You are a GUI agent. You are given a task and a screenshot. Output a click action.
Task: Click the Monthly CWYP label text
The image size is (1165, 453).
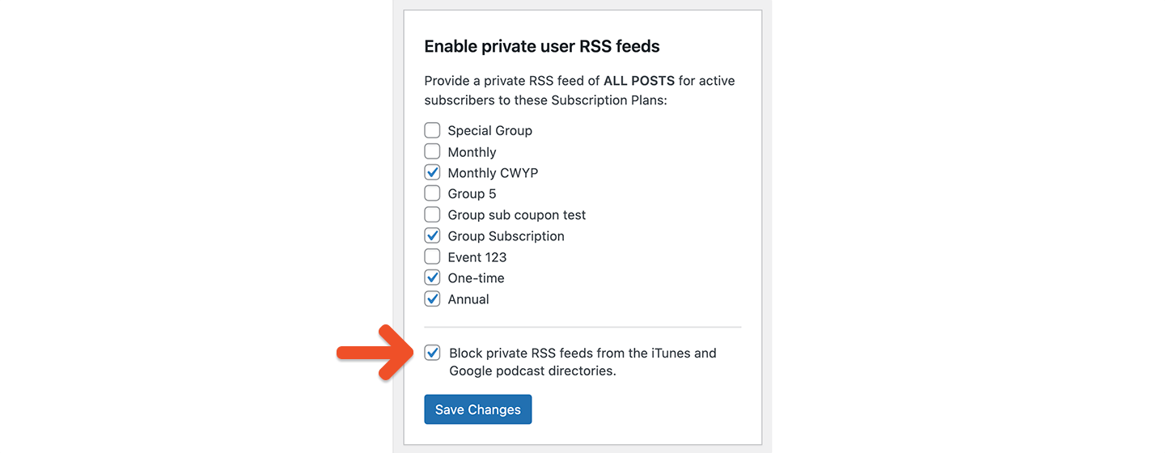point(493,173)
